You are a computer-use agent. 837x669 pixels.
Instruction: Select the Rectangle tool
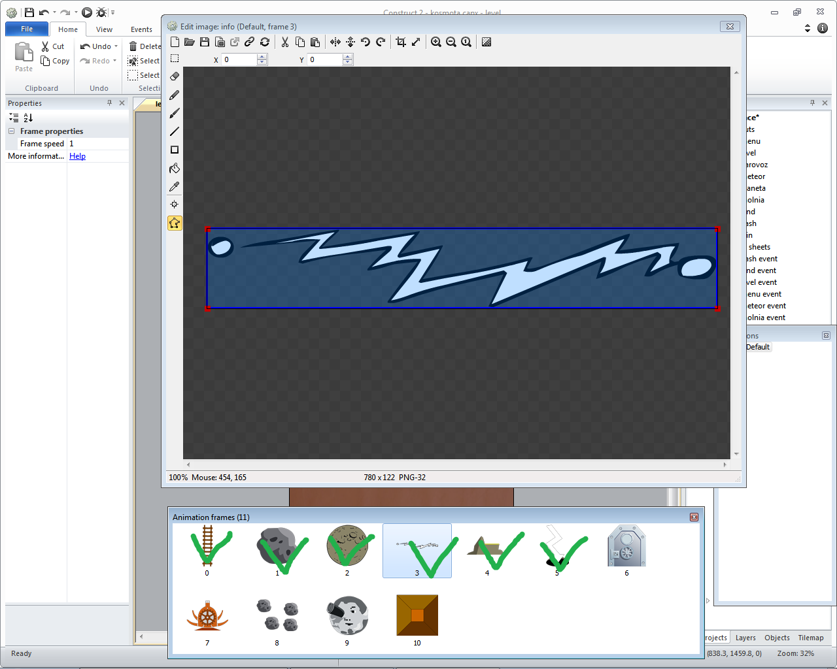pyautogui.click(x=175, y=150)
